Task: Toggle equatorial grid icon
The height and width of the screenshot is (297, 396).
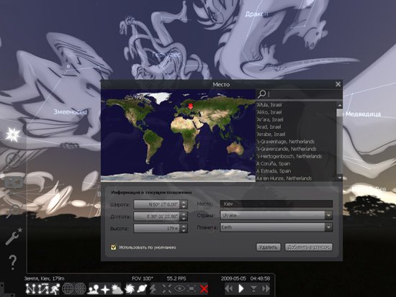Action: coord(68,288)
